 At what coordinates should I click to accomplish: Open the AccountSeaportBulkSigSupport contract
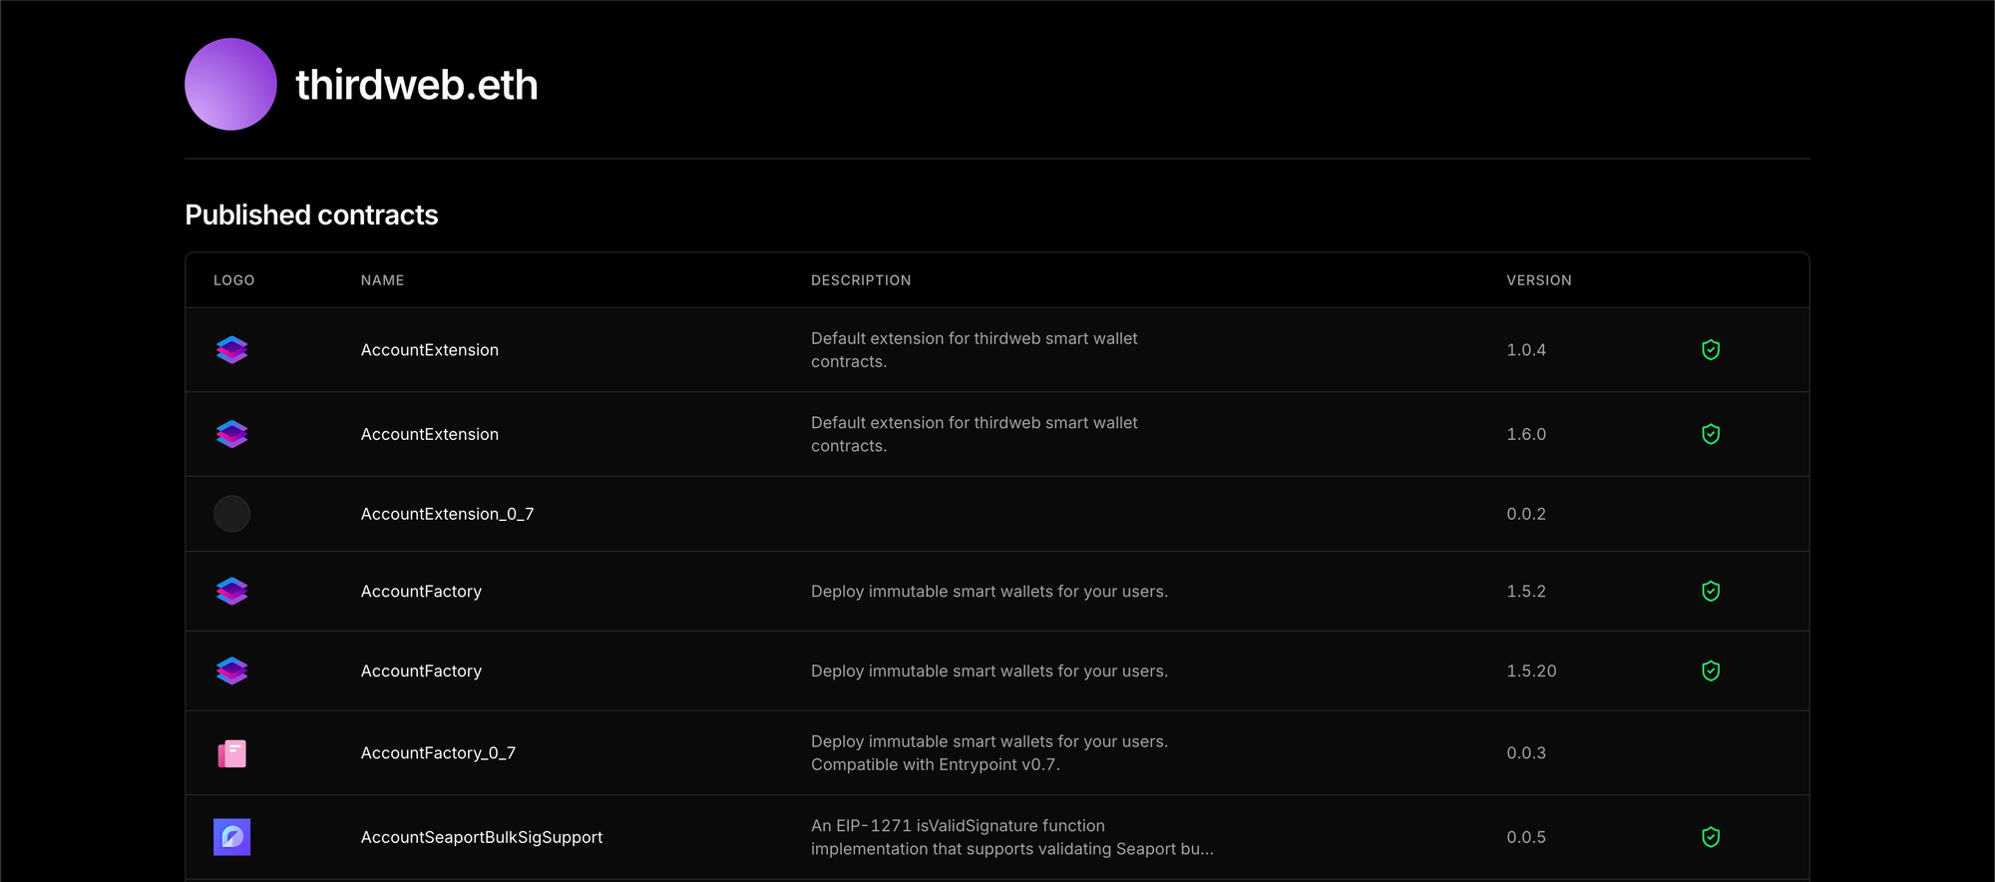(x=482, y=837)
